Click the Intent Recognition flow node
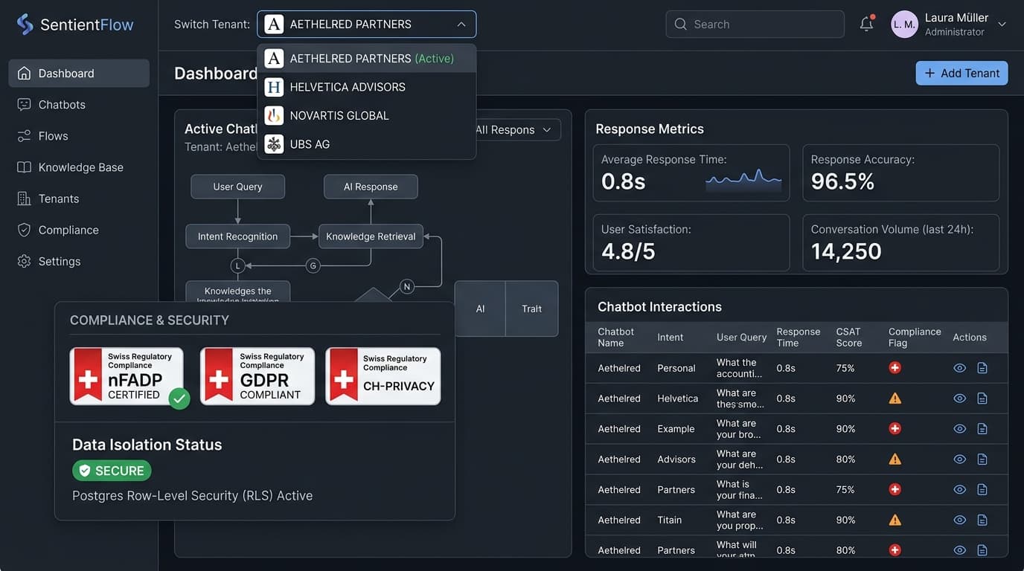The width and height of the screenshot is (1024, 571). tap(237, 236)
